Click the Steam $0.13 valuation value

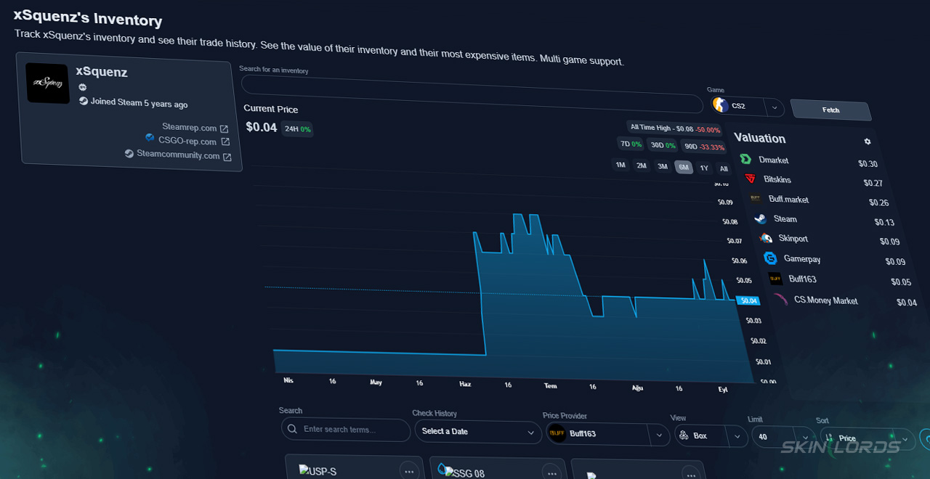tap(884, 222)
